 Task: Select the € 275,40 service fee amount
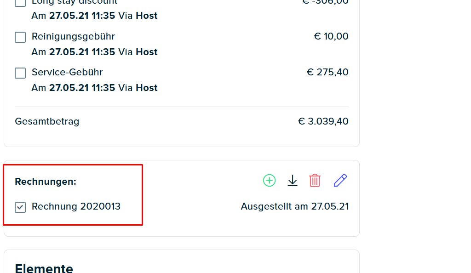click(x=327, y=72)
